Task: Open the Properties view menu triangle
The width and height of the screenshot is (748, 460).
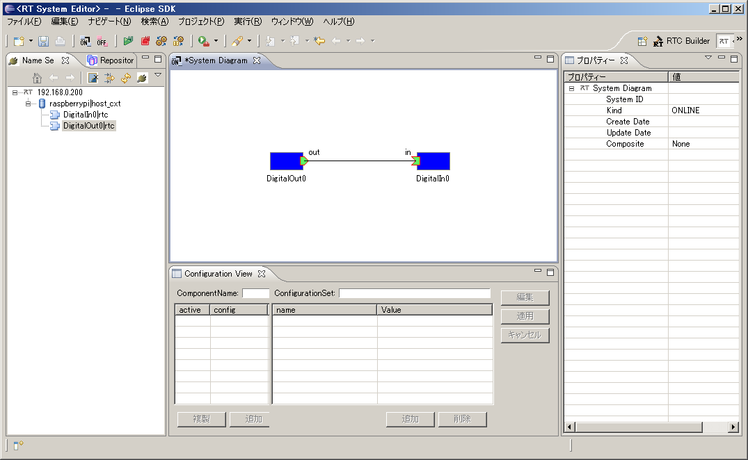Action: (x=708, y=58)
